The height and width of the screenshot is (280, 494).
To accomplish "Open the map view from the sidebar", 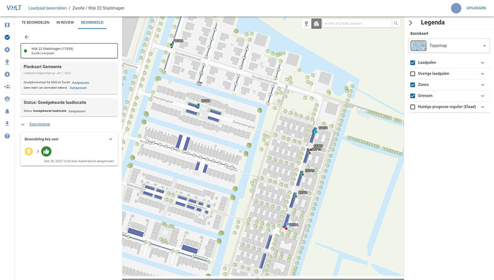I will click(7, 25).
